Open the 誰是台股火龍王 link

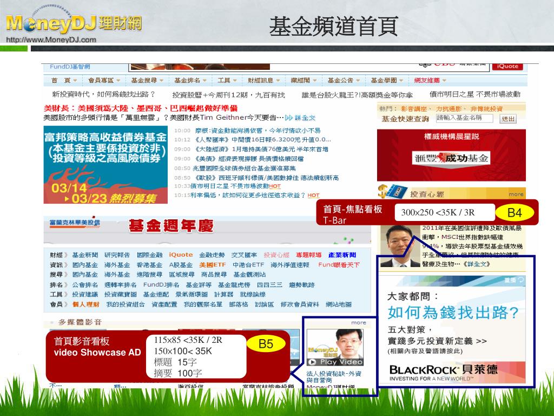click(357, 95)
